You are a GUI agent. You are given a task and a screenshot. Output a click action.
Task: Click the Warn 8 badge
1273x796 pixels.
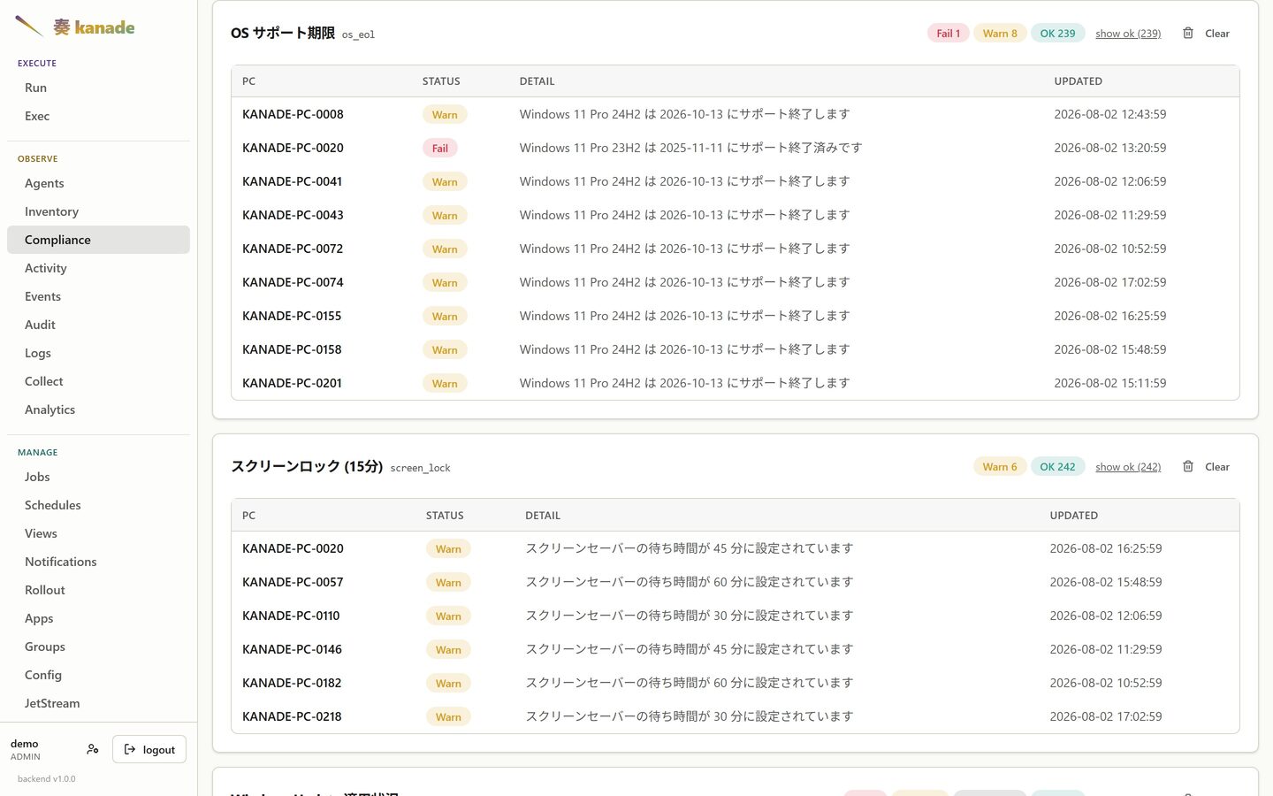tap(1000, 34)
